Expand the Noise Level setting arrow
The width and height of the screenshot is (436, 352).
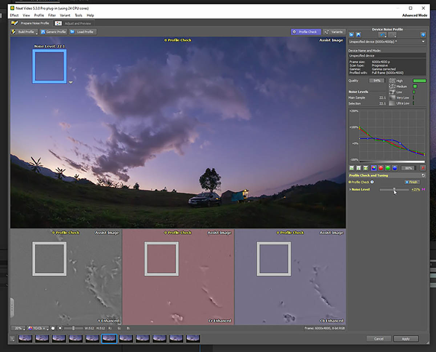tap(350, 189)
